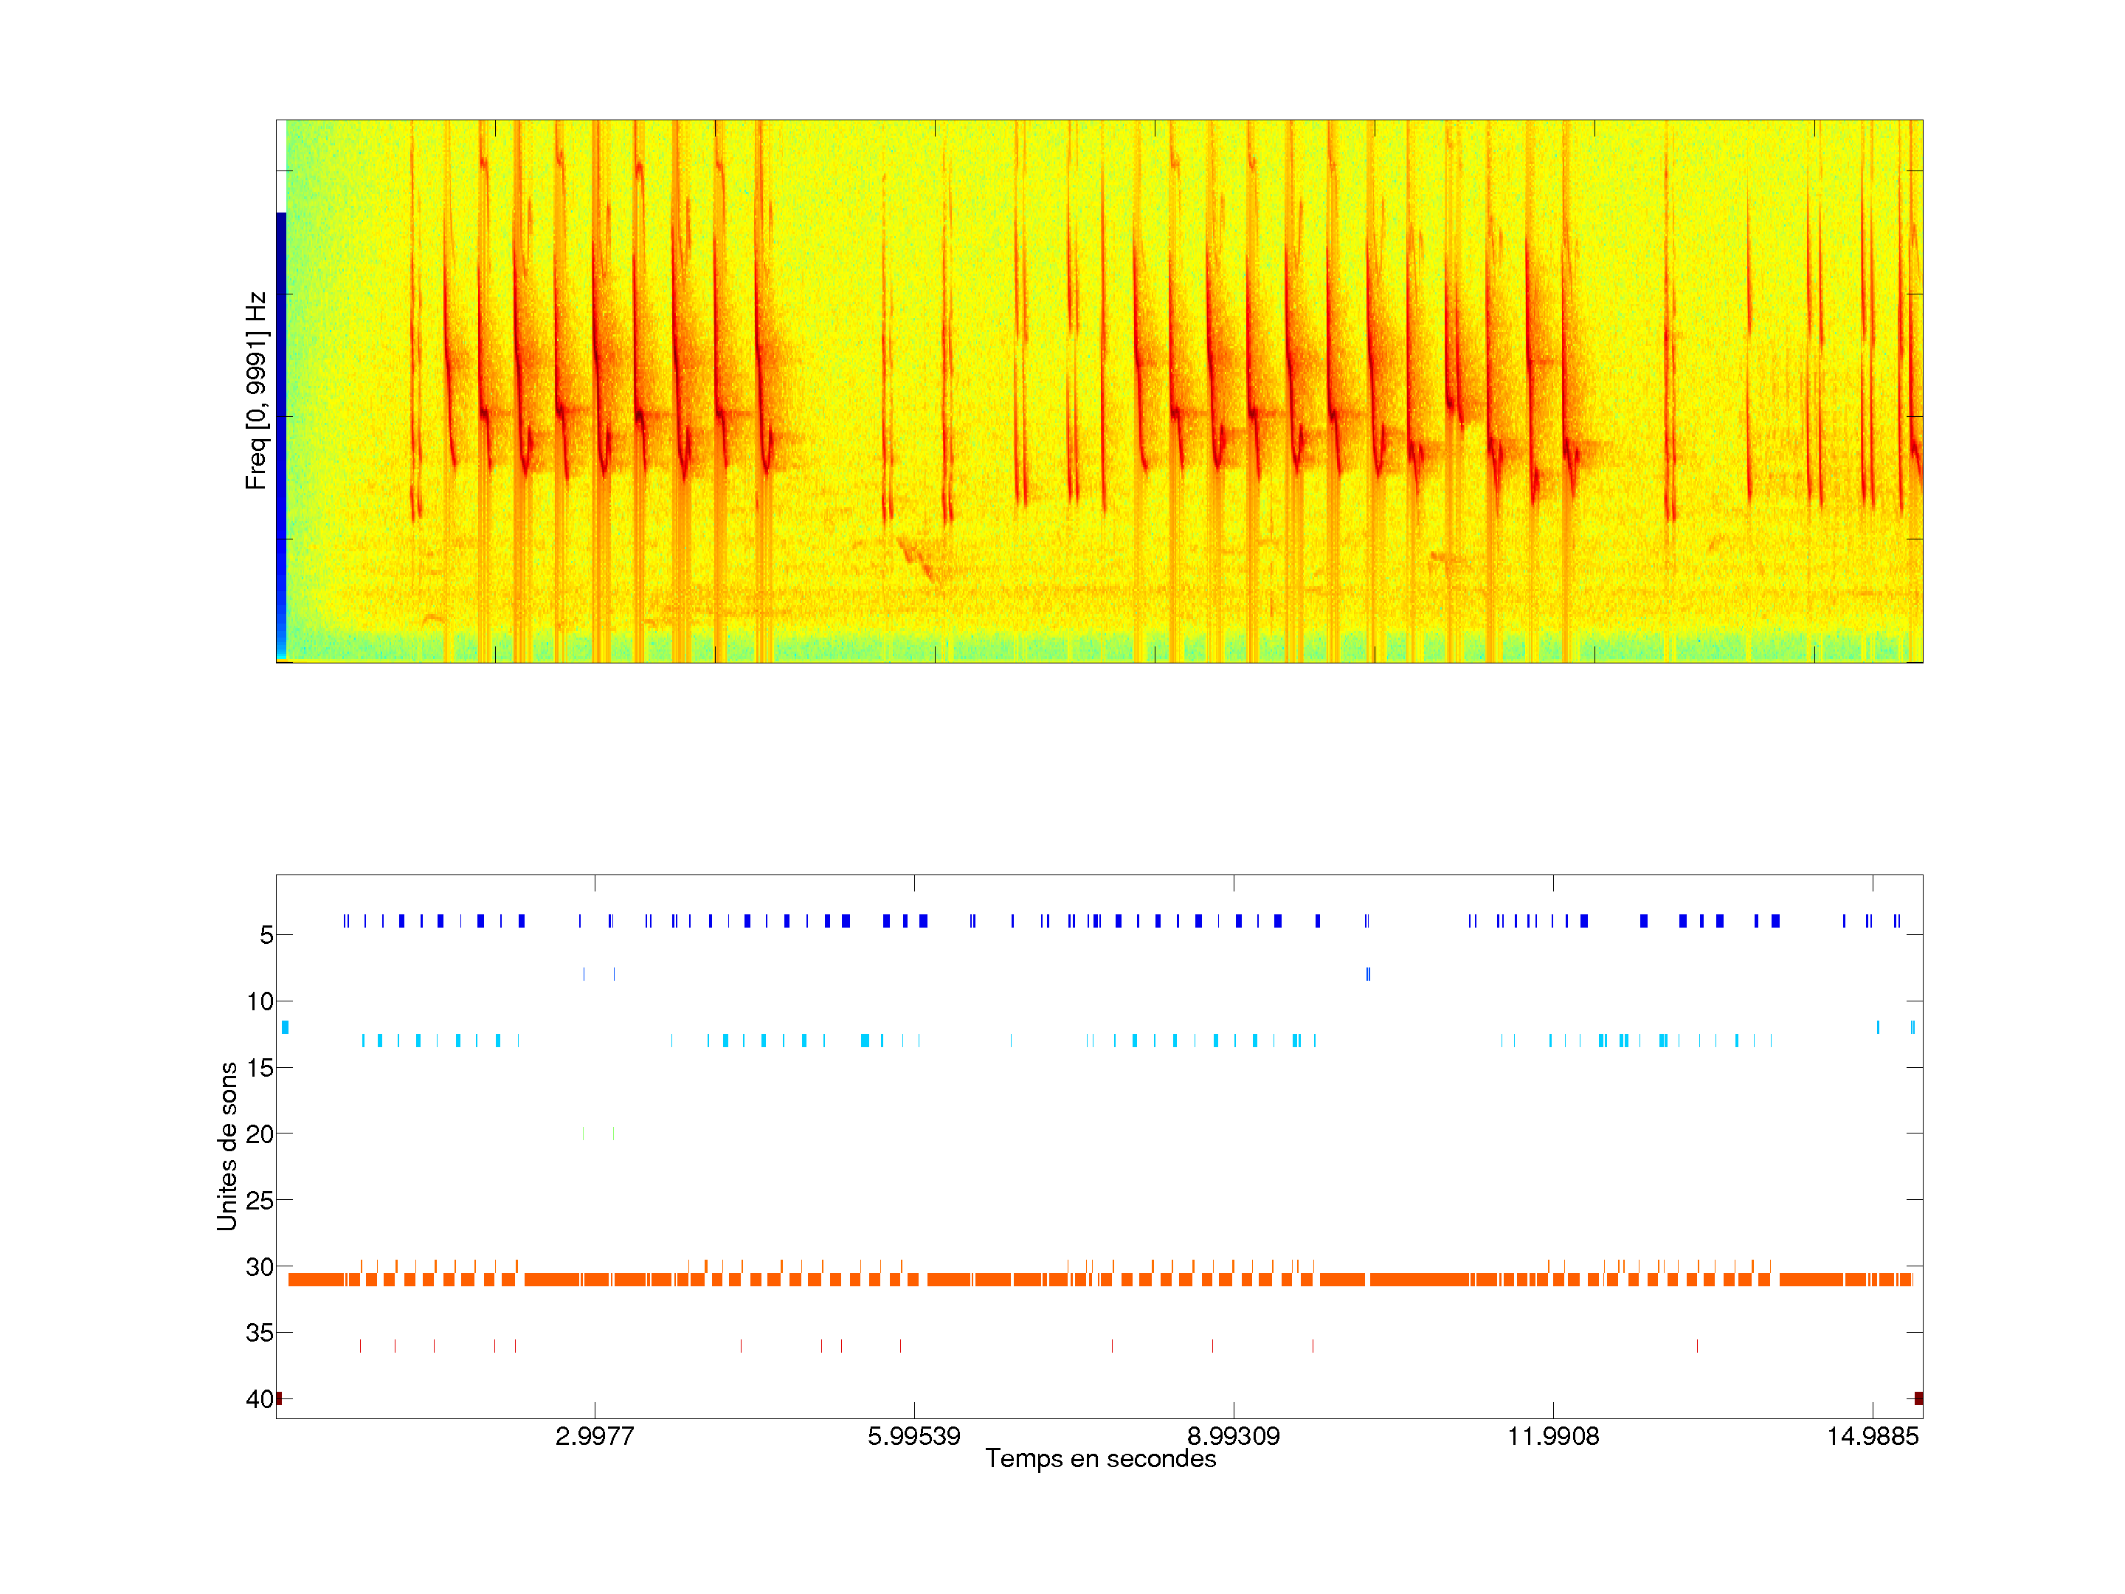Click the 5.99539 time tick label
This screenshot has height=1594, width=2125.
coord(913,1436)
